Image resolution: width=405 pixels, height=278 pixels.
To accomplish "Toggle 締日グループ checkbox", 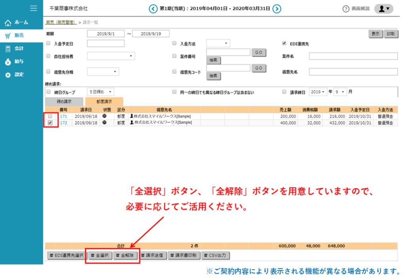I will point(48,91).
